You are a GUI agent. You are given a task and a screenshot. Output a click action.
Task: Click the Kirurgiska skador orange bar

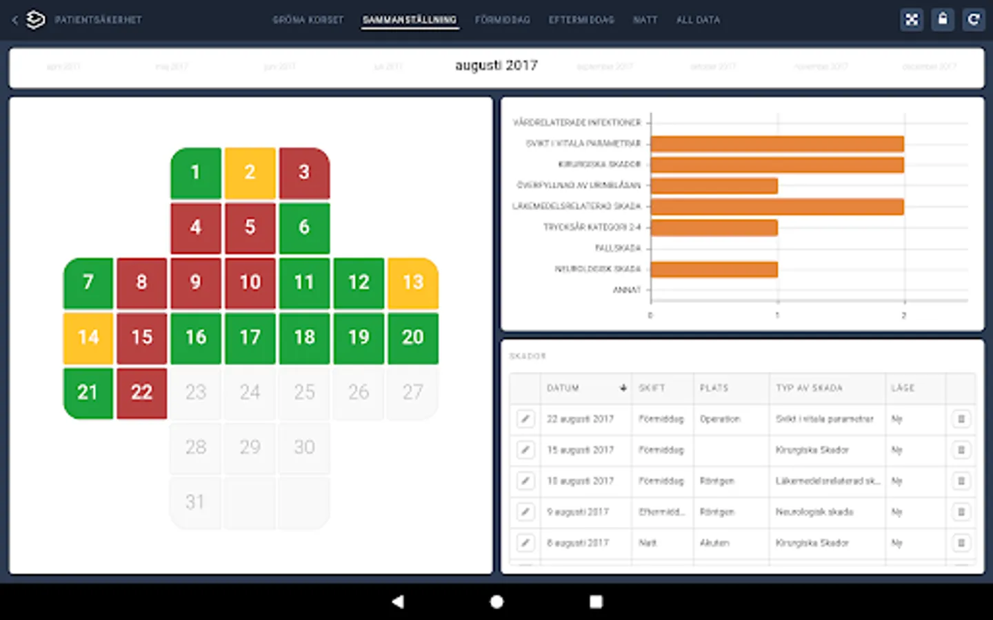(x=777, y=165)
